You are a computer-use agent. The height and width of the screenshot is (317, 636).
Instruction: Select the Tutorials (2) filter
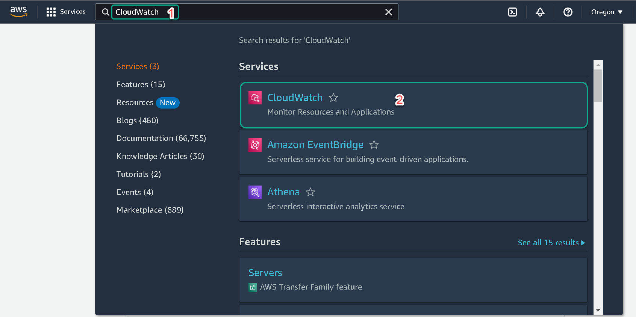tap(139, 174)
